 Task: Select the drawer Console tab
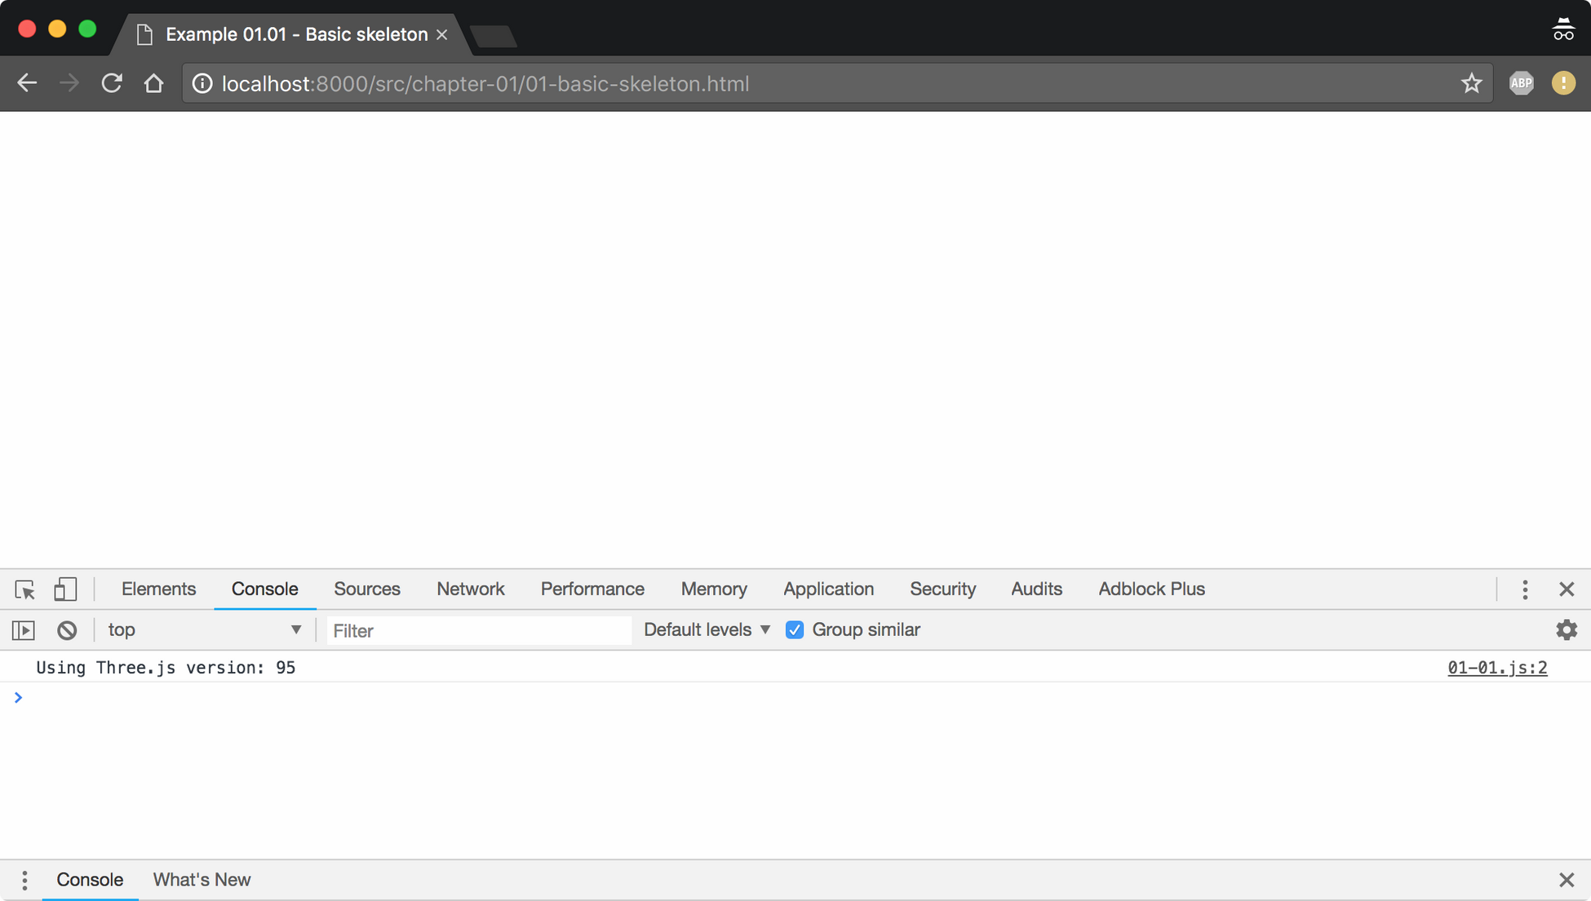click(90, 881)
